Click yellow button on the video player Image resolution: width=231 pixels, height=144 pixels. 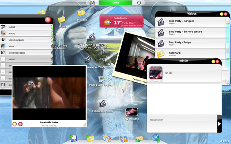pos(14,124)
